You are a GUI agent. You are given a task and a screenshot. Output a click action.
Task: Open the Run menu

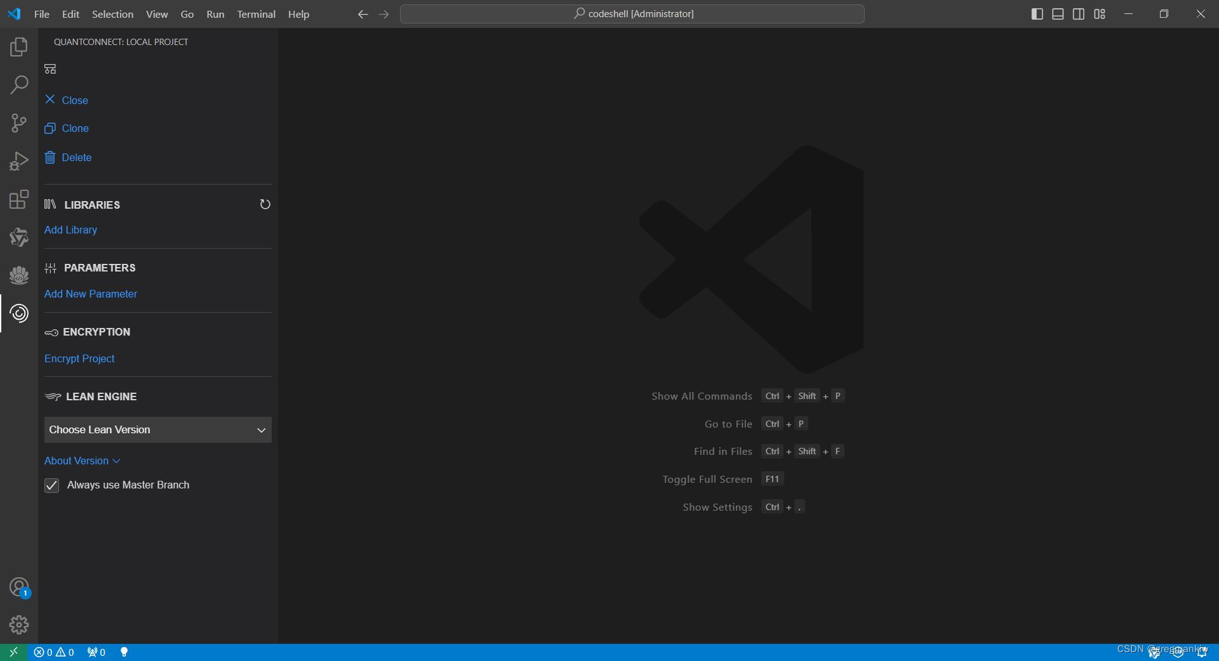(x=215, y=14)
